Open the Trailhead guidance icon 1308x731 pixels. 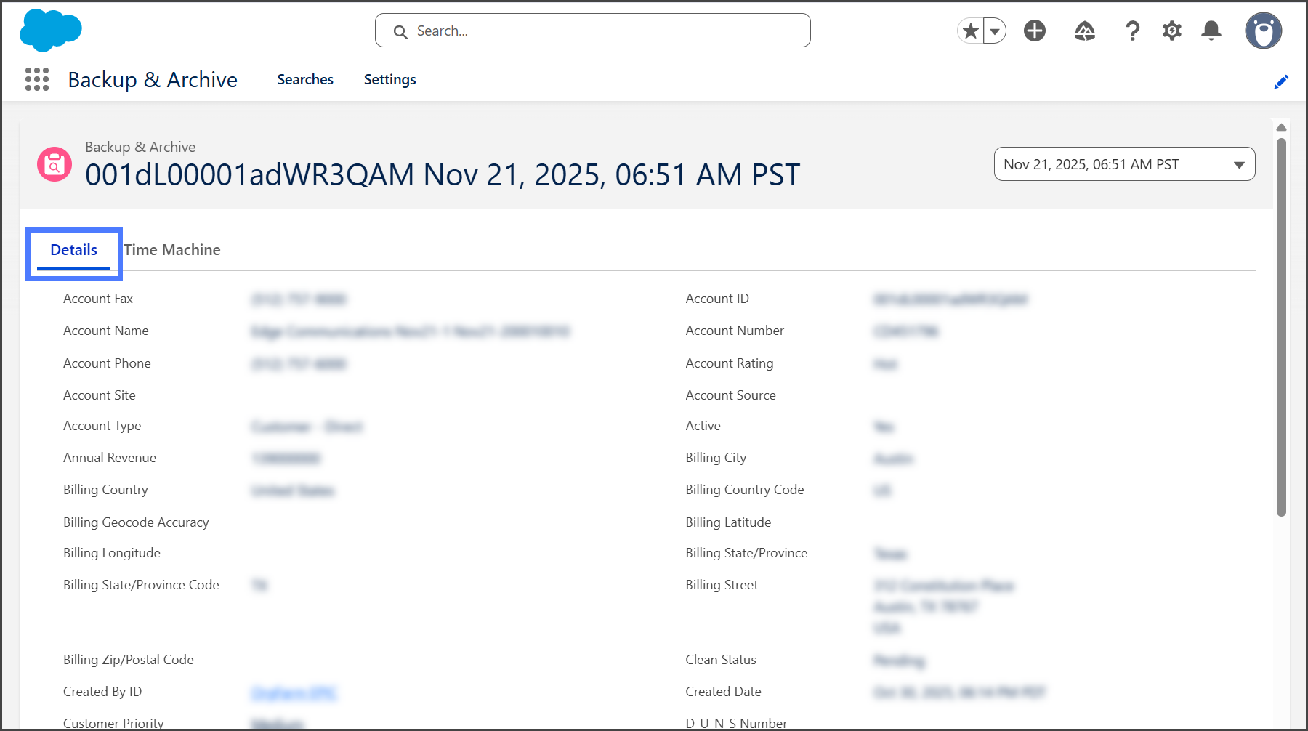pos(1084,31)
